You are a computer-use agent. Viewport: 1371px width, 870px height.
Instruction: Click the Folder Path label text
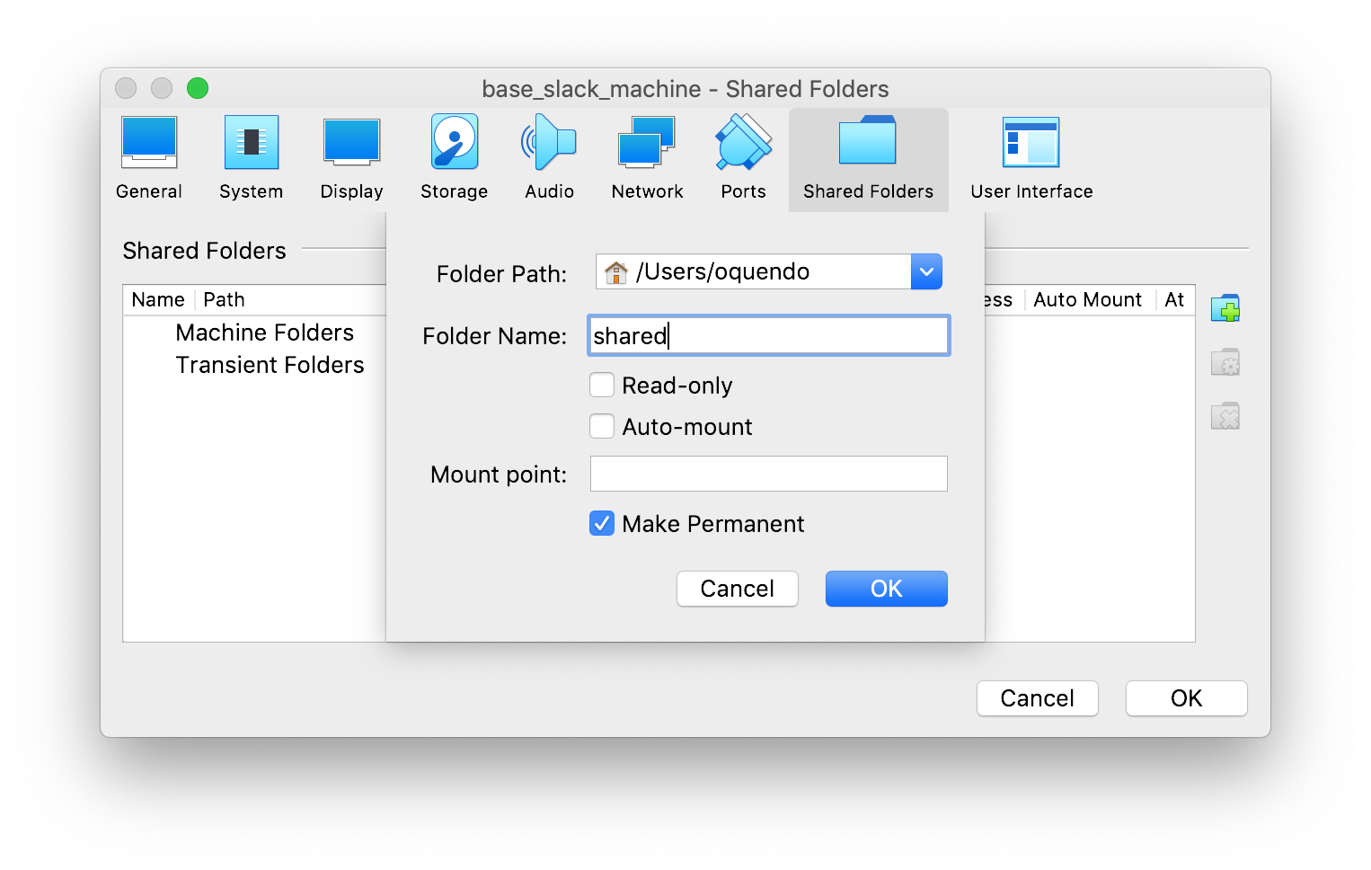(x=501, y=273)
